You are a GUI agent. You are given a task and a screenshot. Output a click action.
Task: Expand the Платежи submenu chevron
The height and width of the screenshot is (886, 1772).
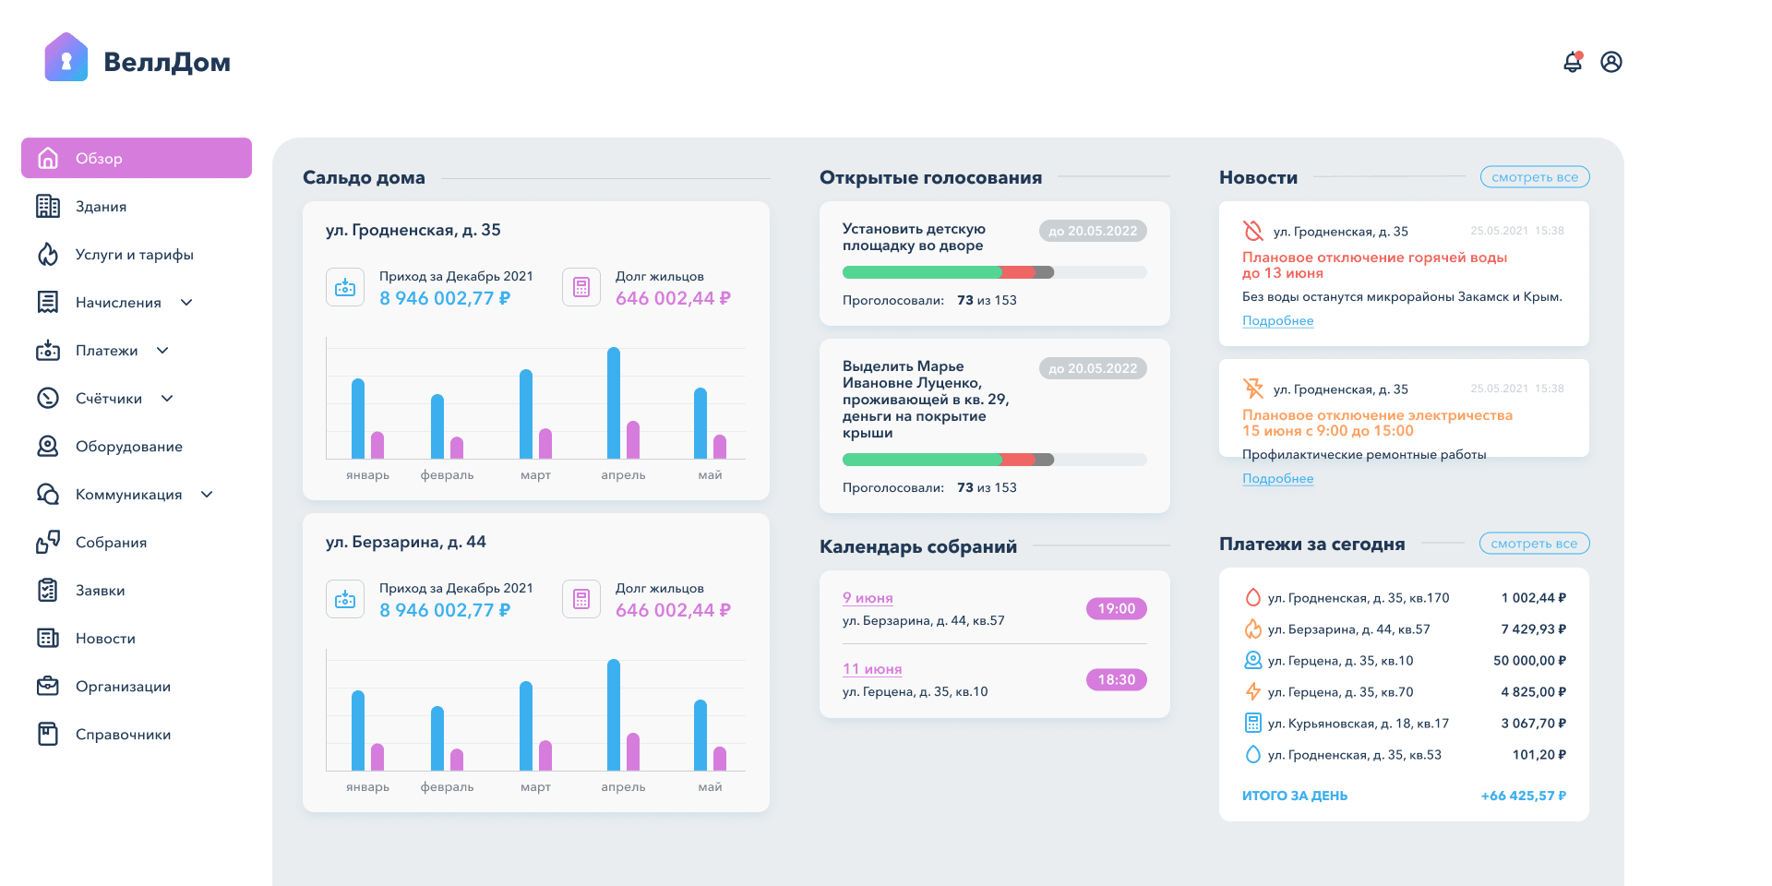[x=162, y=350]
